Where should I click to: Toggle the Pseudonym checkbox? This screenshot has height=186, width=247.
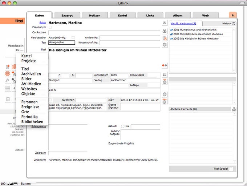coord(50,27)
